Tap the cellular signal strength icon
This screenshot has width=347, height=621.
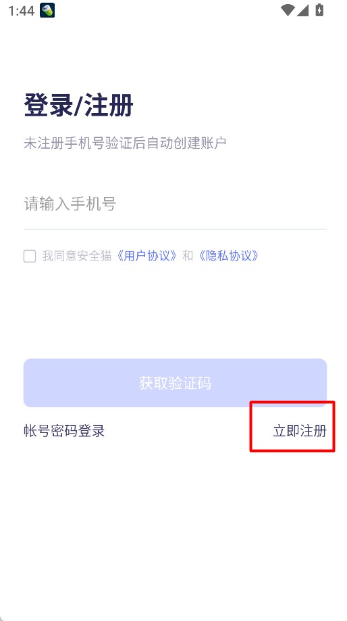302,10
